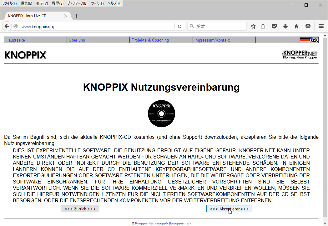Open the ファイル(F) menu

point(9,3)
